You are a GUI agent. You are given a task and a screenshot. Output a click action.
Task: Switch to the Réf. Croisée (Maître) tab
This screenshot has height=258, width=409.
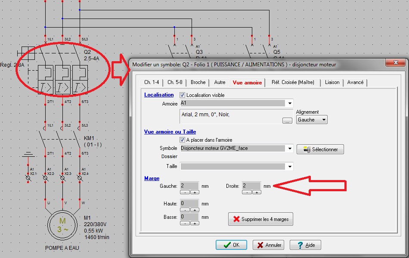point(293,82)
